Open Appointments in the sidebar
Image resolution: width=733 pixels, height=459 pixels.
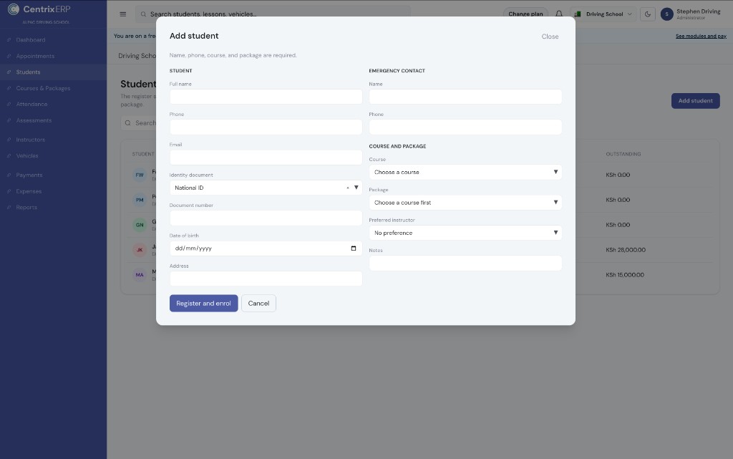click(x=35, y=56)
